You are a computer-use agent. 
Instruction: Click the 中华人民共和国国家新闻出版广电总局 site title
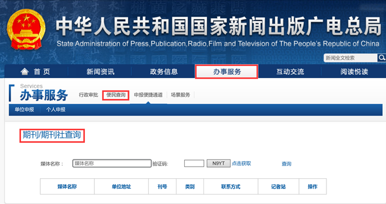pyautogui.click(x=218, y=26)
